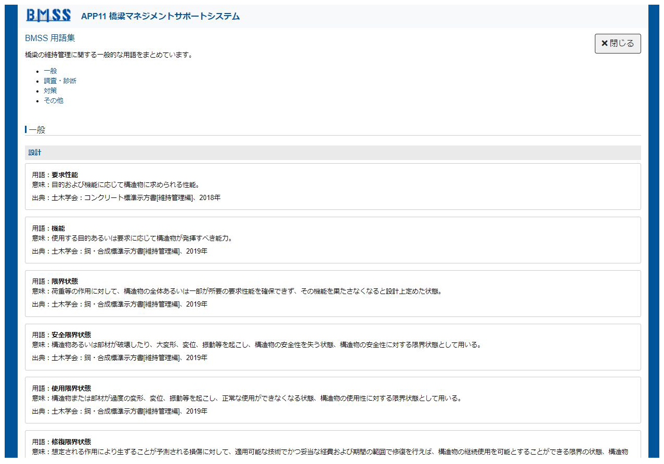Click the term 要求性能

click(64, 175)
